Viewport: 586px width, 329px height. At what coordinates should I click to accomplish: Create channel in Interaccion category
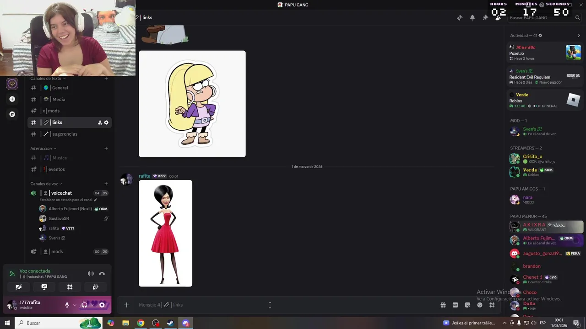tap(106, 149)
